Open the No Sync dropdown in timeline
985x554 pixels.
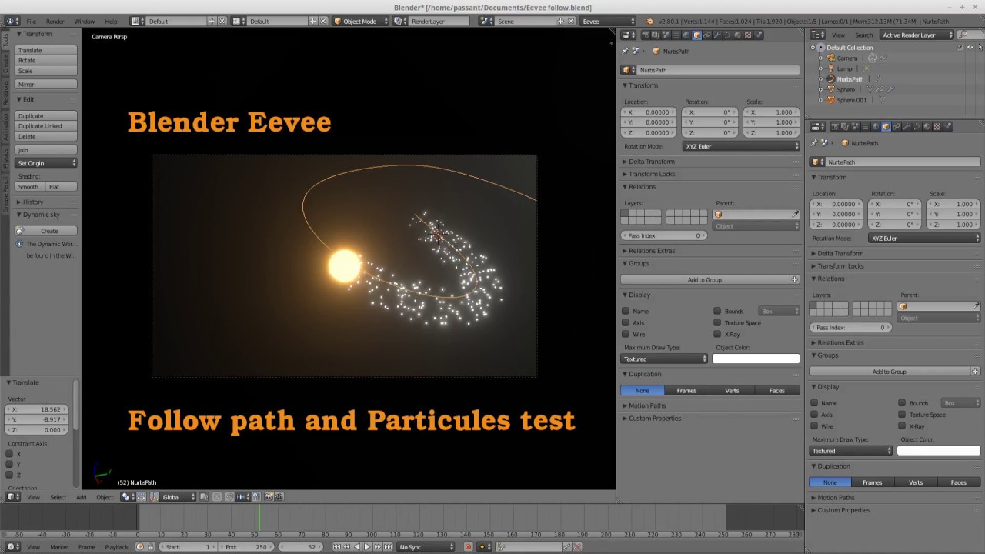(426, 547)
